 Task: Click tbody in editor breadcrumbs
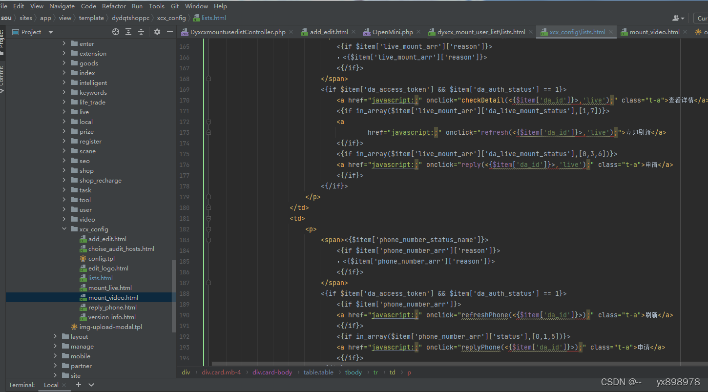(354, 372)
